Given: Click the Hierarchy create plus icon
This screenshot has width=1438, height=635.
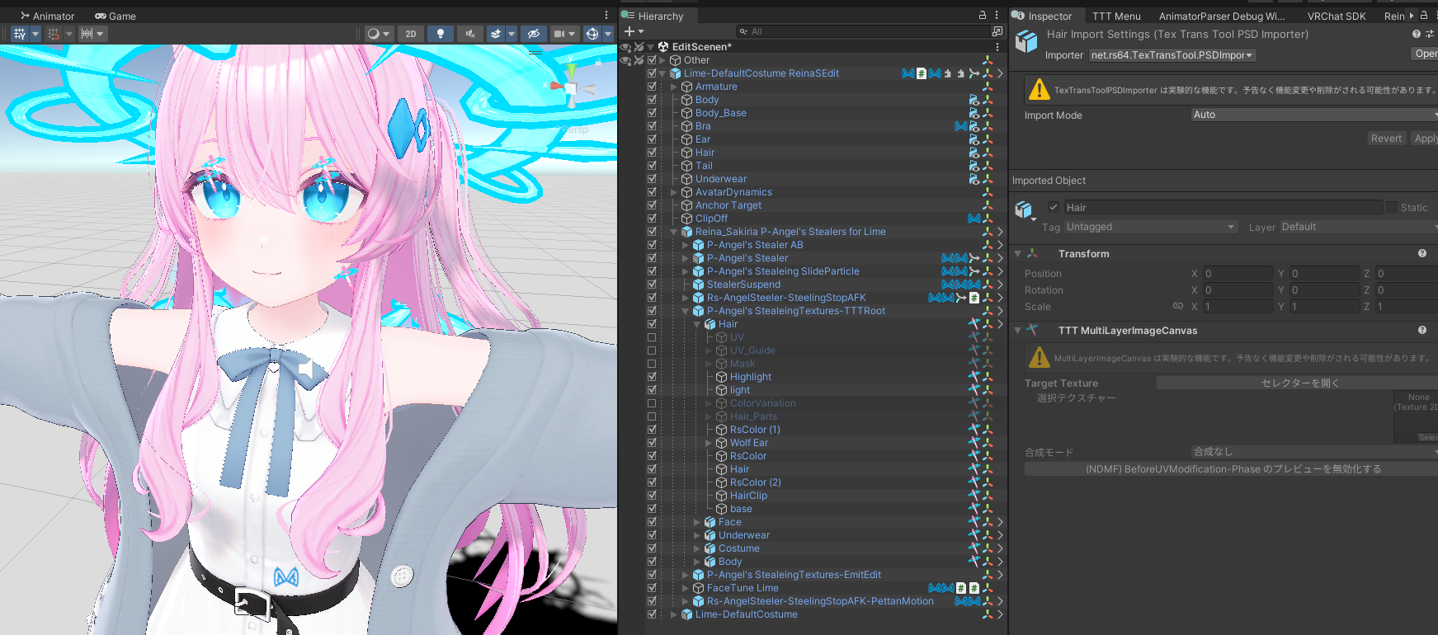Looking at the screenshot, I should pyautogui.click(x=629, y=31).
